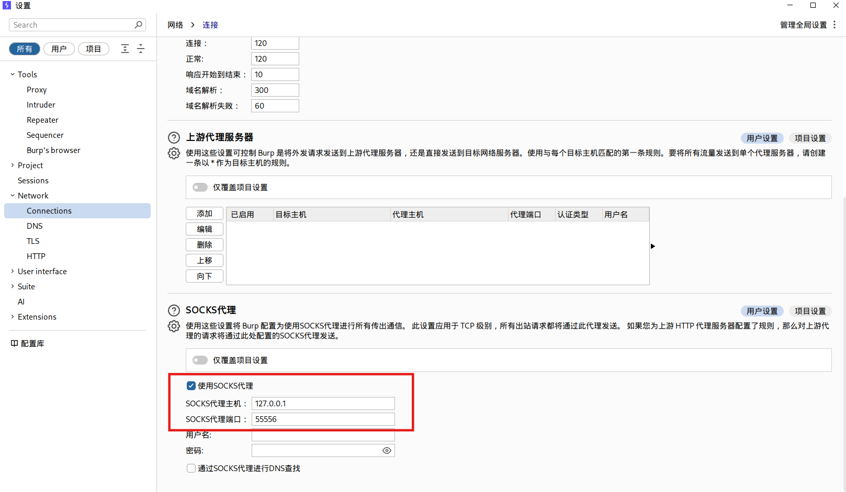
Task: Select Connections in the tree
Action: [77, 210]
